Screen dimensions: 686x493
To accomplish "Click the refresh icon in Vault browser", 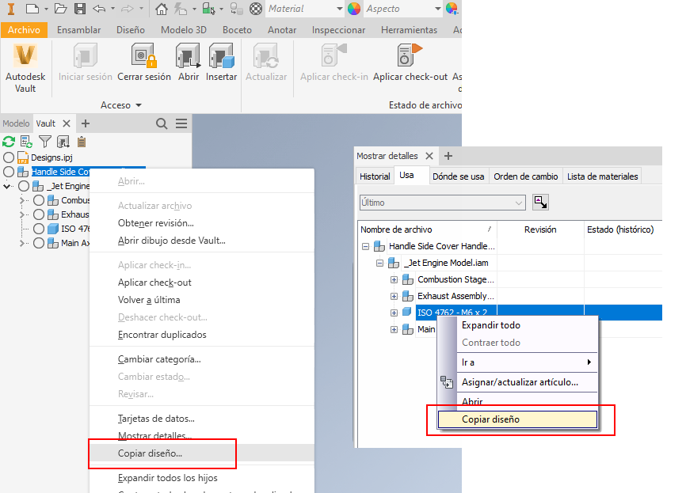I will pos(8,142).
